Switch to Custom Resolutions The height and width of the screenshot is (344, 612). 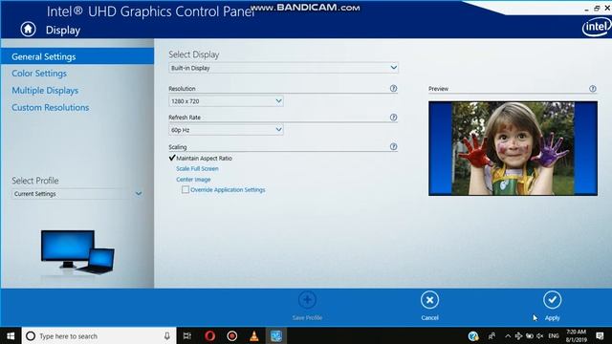coord(51,108)
